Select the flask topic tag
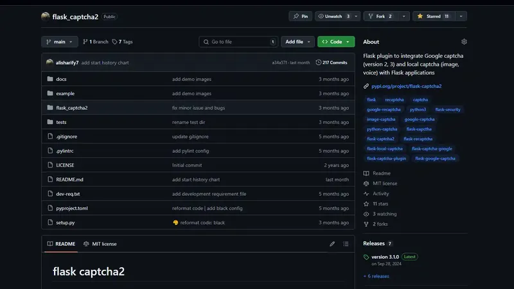Screen dimensions: 514x289 371,100
